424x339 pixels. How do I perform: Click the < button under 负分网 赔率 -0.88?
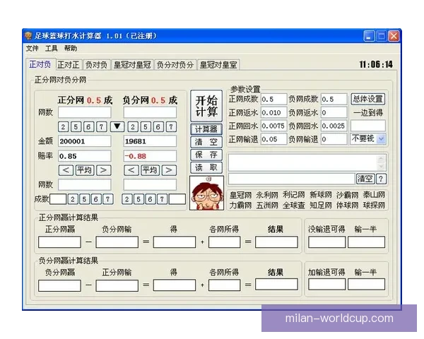[131, 170]
